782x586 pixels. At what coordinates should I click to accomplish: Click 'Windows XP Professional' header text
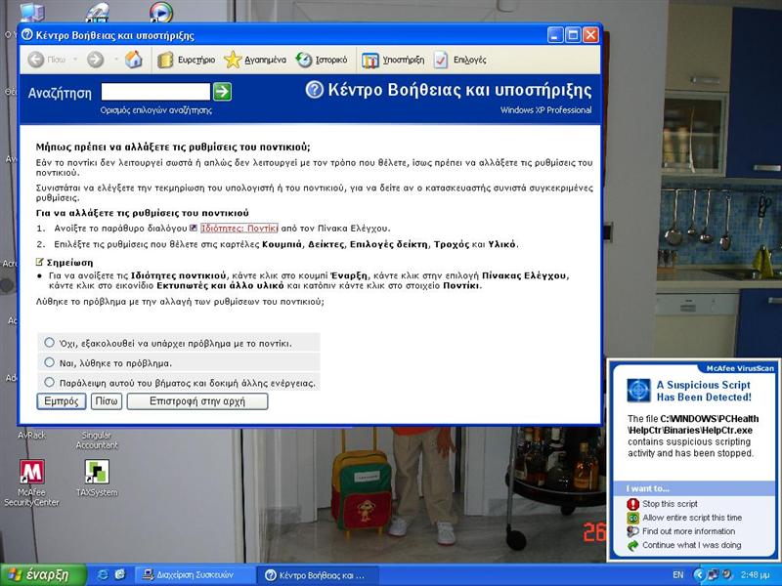pyautogui.click(x=546, y=110)
